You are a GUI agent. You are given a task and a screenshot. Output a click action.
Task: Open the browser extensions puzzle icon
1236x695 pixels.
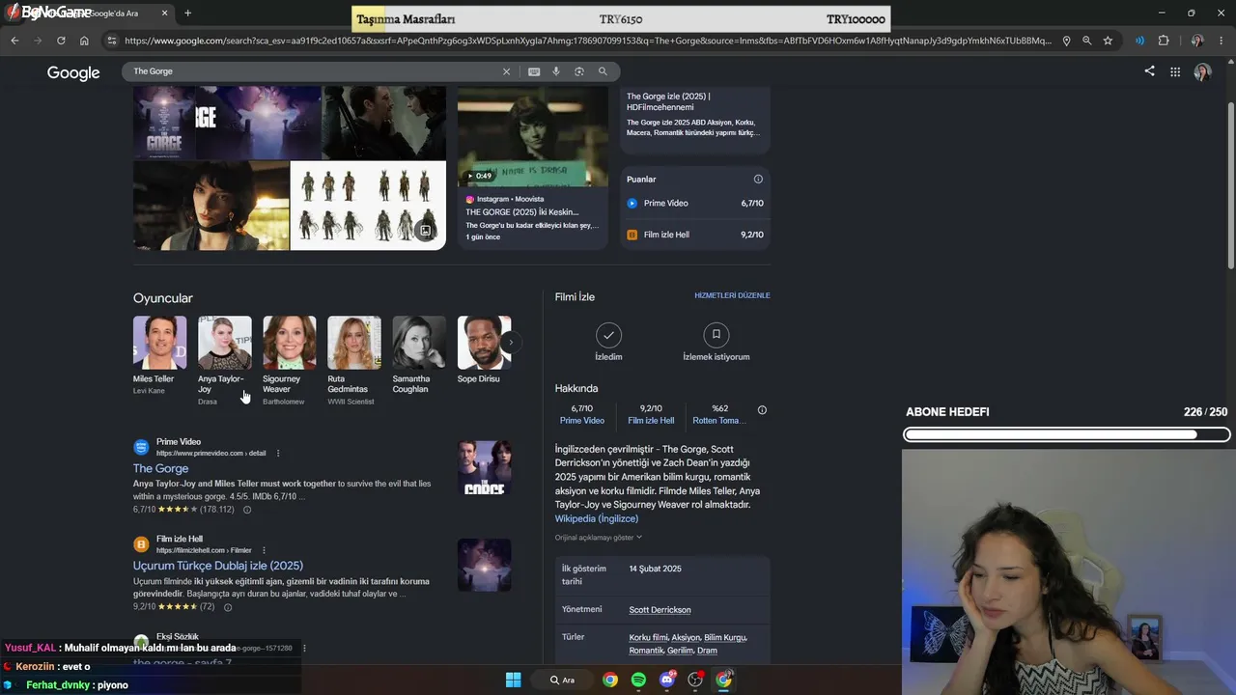(x=1163, y=41)
